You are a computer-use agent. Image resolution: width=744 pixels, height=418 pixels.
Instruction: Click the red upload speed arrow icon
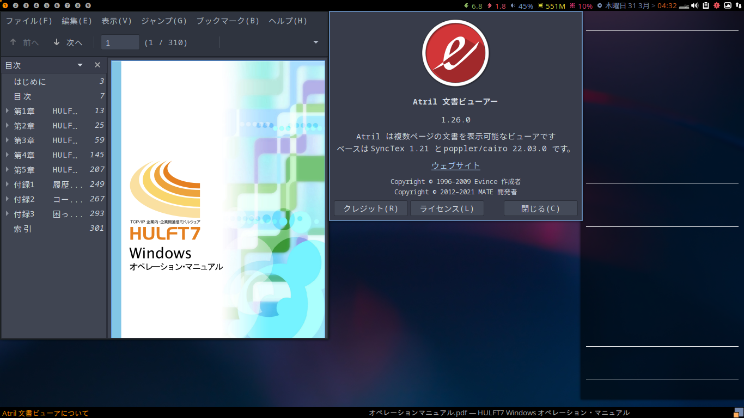[x=489, y=5]
